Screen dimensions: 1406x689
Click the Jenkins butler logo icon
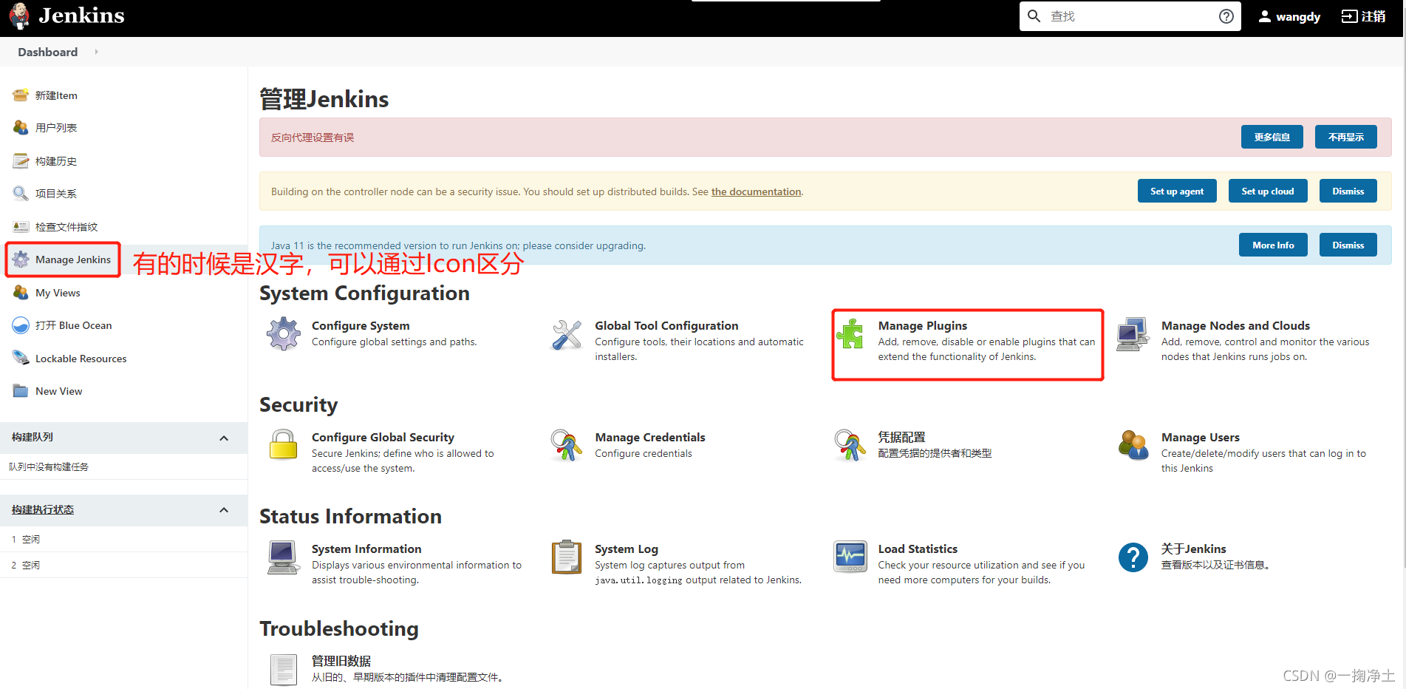pyautogui.click(x=20, y=16)
